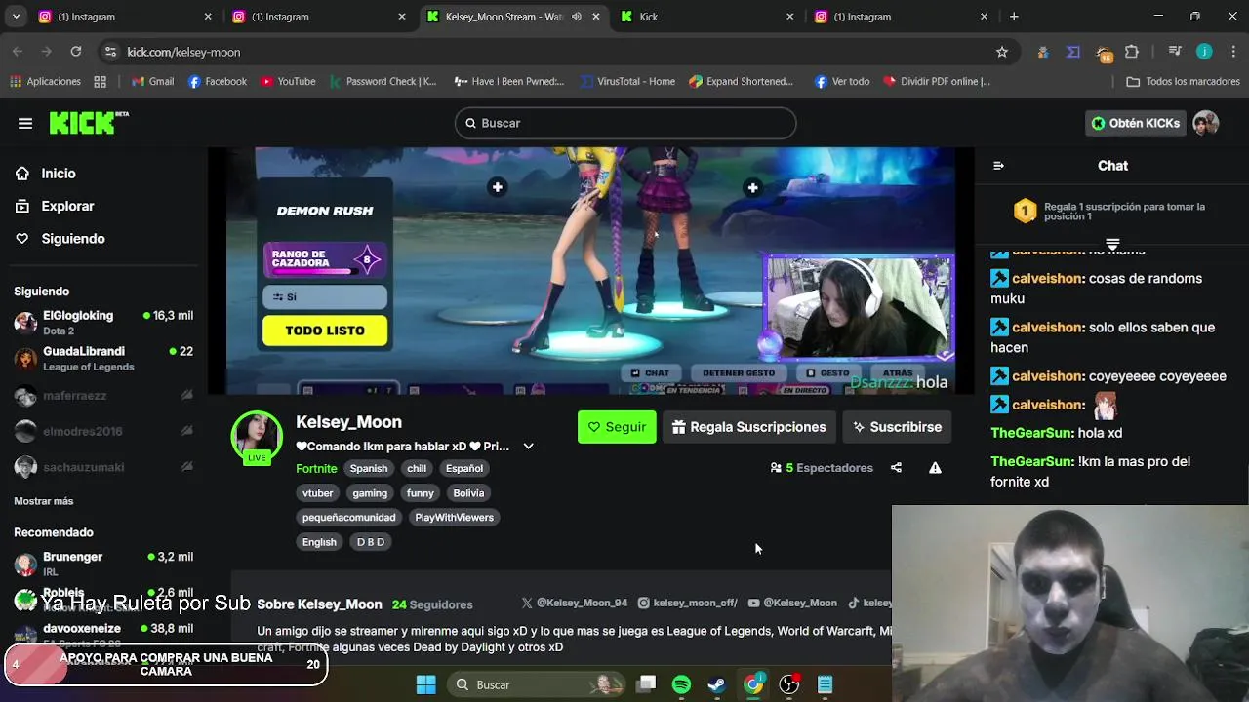Select the D B D tag
The image size is (1249, 702).
point(371,542)
